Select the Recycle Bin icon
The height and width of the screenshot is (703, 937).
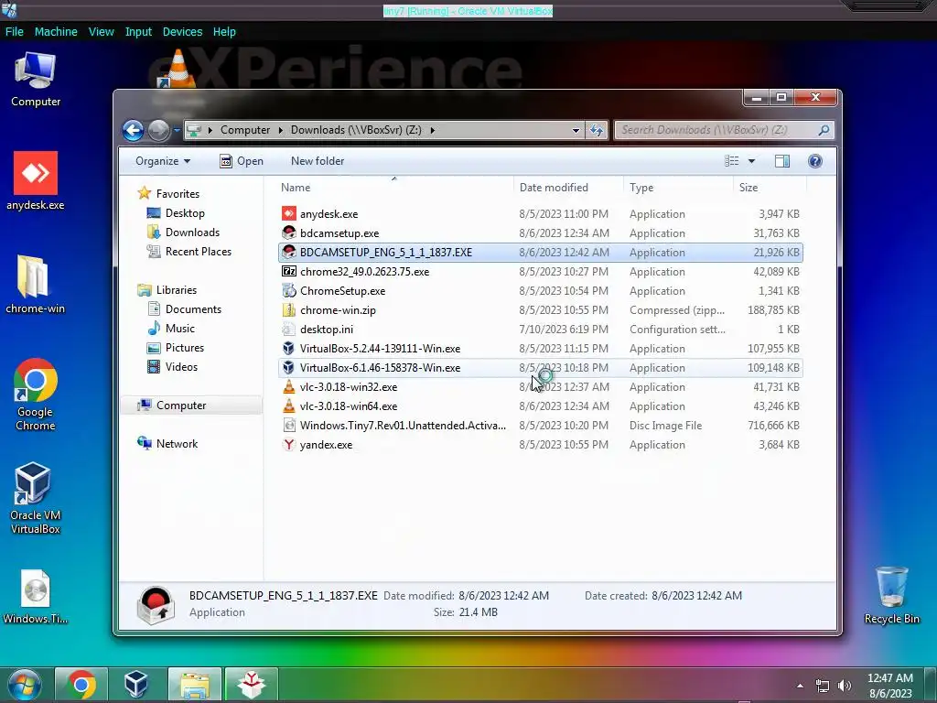[891, 595]
